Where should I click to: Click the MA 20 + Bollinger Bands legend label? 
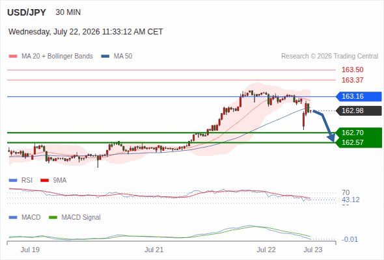pos(57,57)
